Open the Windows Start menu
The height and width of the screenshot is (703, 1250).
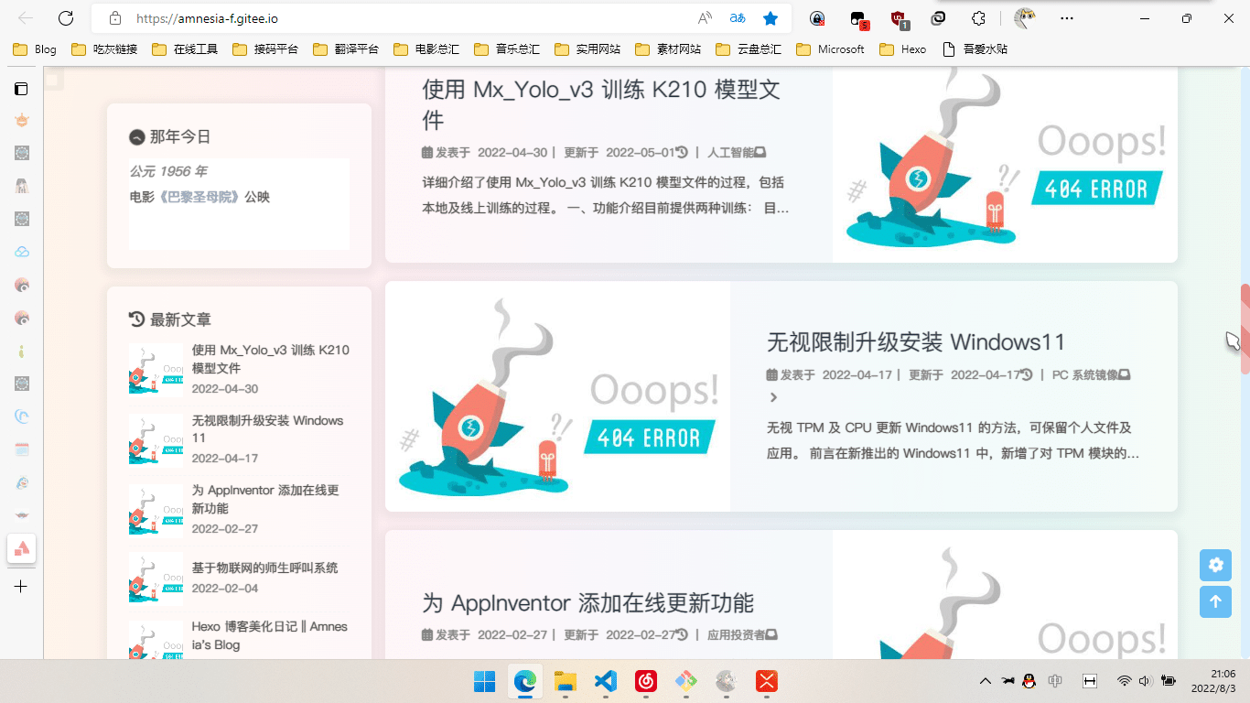tap(483, 682)
